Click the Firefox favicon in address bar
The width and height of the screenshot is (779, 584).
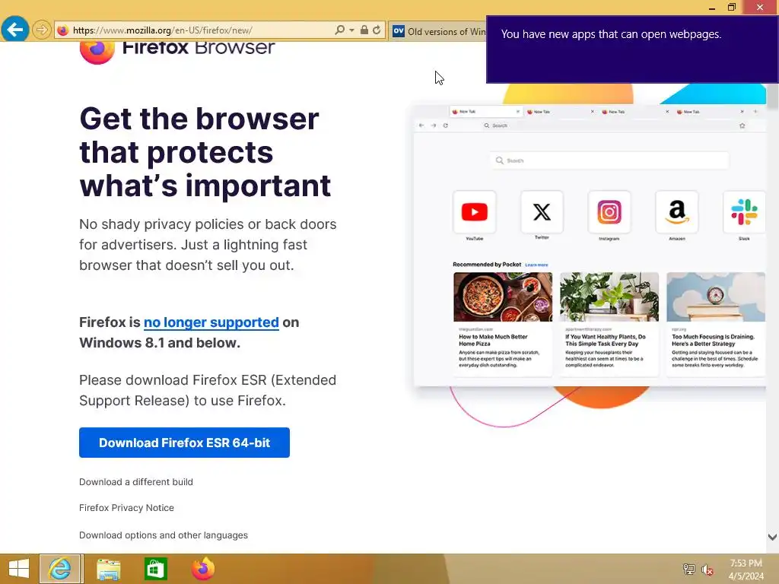tap(62, 30)
